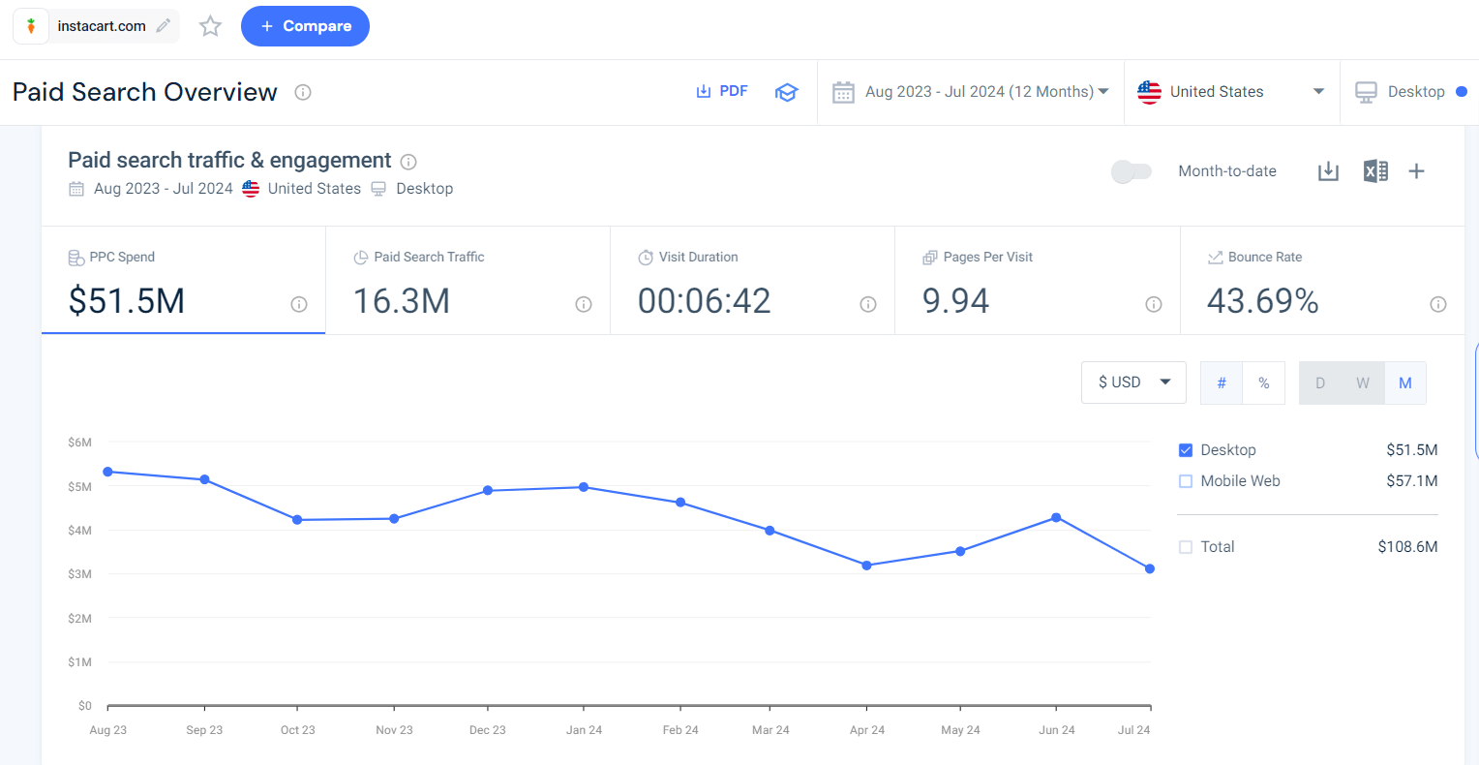Check the Total checkbox in legend
The width and height of the screenshot is (1479, 765).
(1186, 547)
